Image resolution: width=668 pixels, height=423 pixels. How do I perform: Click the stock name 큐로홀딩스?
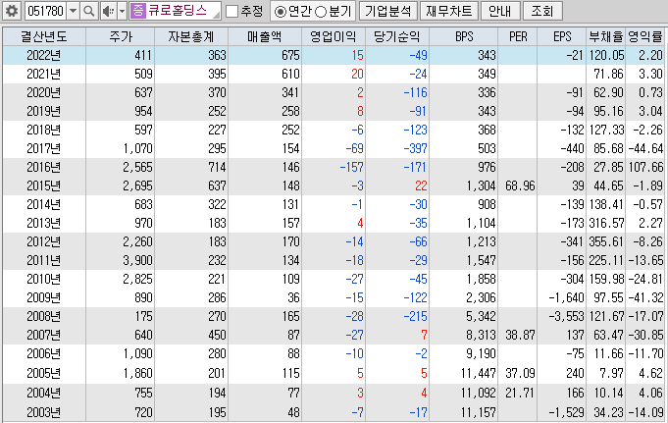coord(178,11)
